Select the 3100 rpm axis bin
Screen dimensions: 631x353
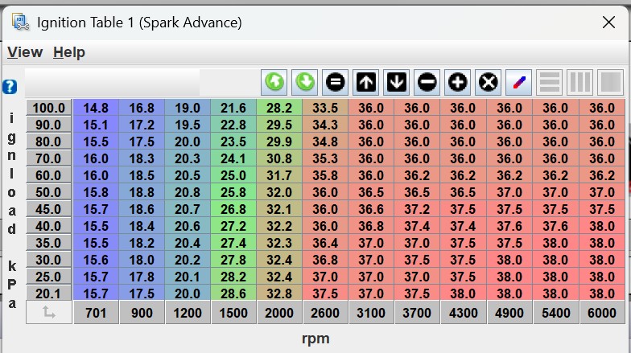coord(371,312)
